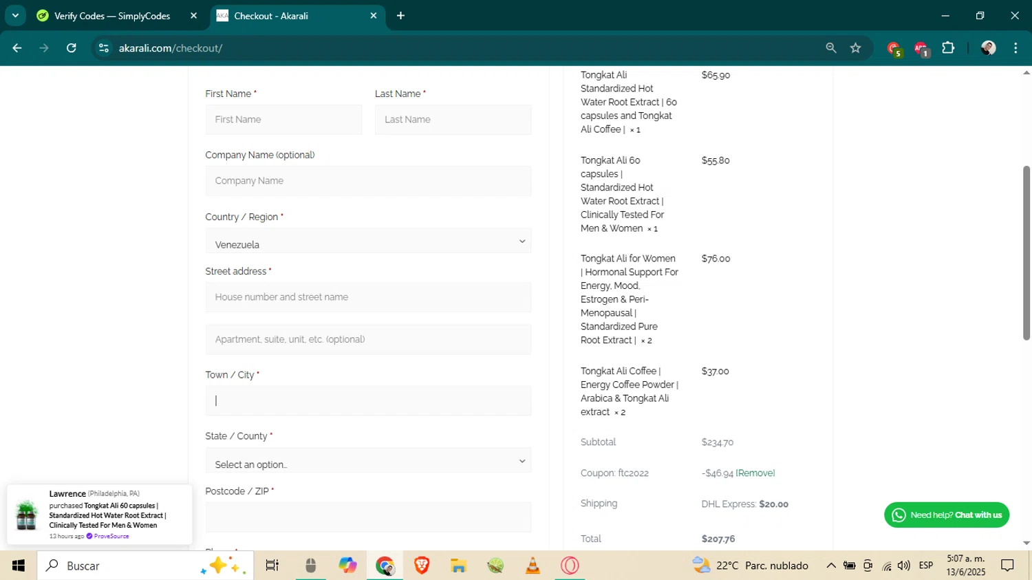Open the notification center icon
This screenshot has height=580, width=1032.
click(1008, 566)
